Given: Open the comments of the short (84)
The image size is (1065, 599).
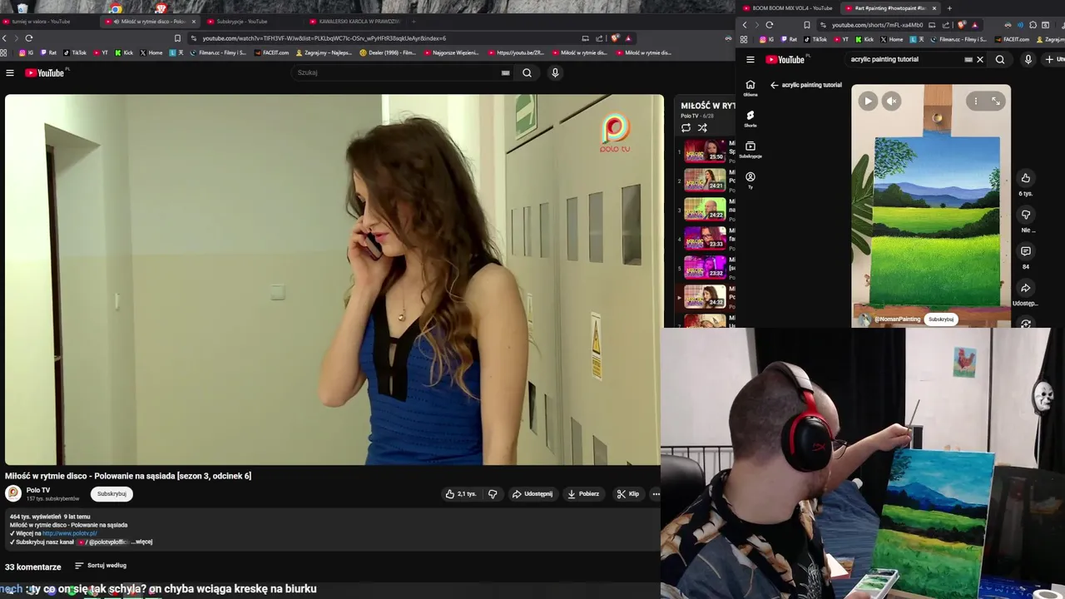Looking at the screenshot, I should click(1026, 251).
